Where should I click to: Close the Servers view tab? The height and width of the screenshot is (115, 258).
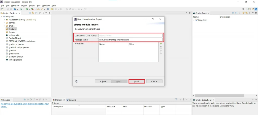11,100
